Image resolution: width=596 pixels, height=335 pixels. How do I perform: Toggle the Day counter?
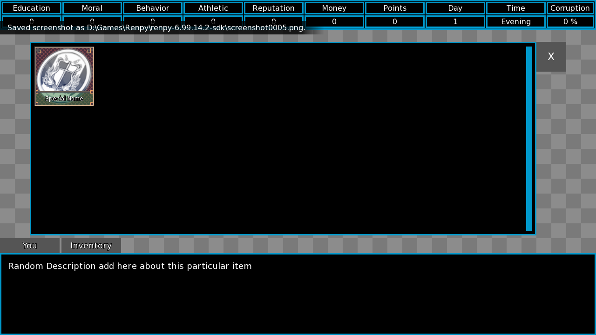455,21
